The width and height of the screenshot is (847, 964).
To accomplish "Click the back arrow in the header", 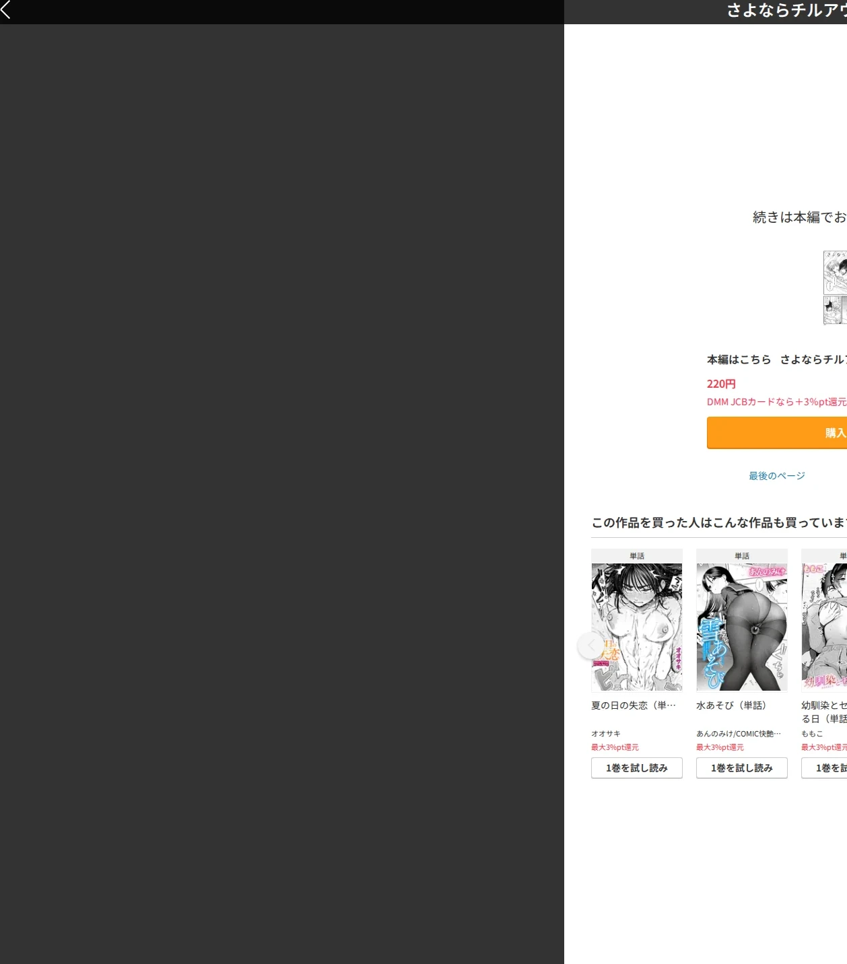I will (6, 9).
